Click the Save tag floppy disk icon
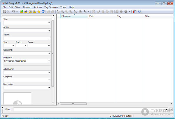The height and width of the screenshot is (119, 175). (x=4, y=11)
